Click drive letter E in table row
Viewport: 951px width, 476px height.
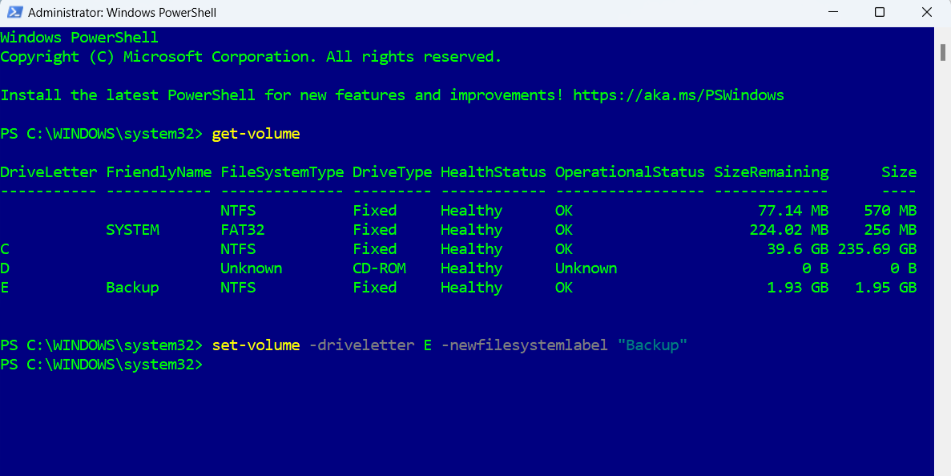tap(4, 288)
